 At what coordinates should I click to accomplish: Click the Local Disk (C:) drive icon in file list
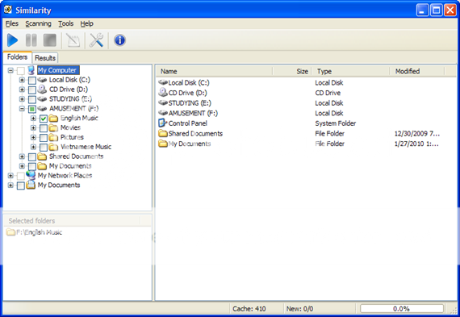(162, 83)
